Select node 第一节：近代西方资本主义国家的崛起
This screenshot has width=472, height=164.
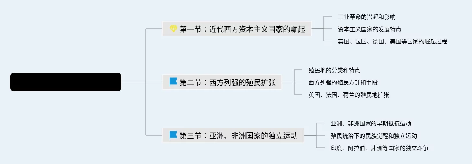click(x=237, y=29)
